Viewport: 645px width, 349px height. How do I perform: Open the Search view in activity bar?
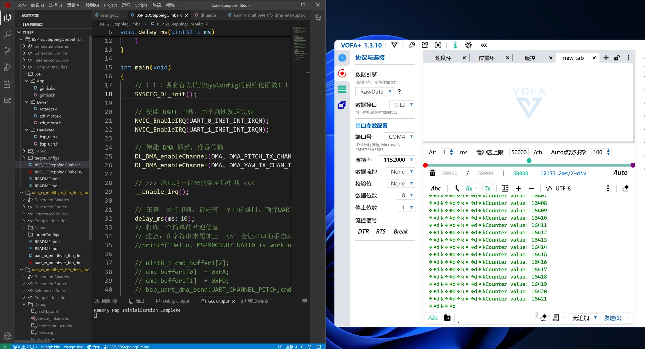coord(7,34)
